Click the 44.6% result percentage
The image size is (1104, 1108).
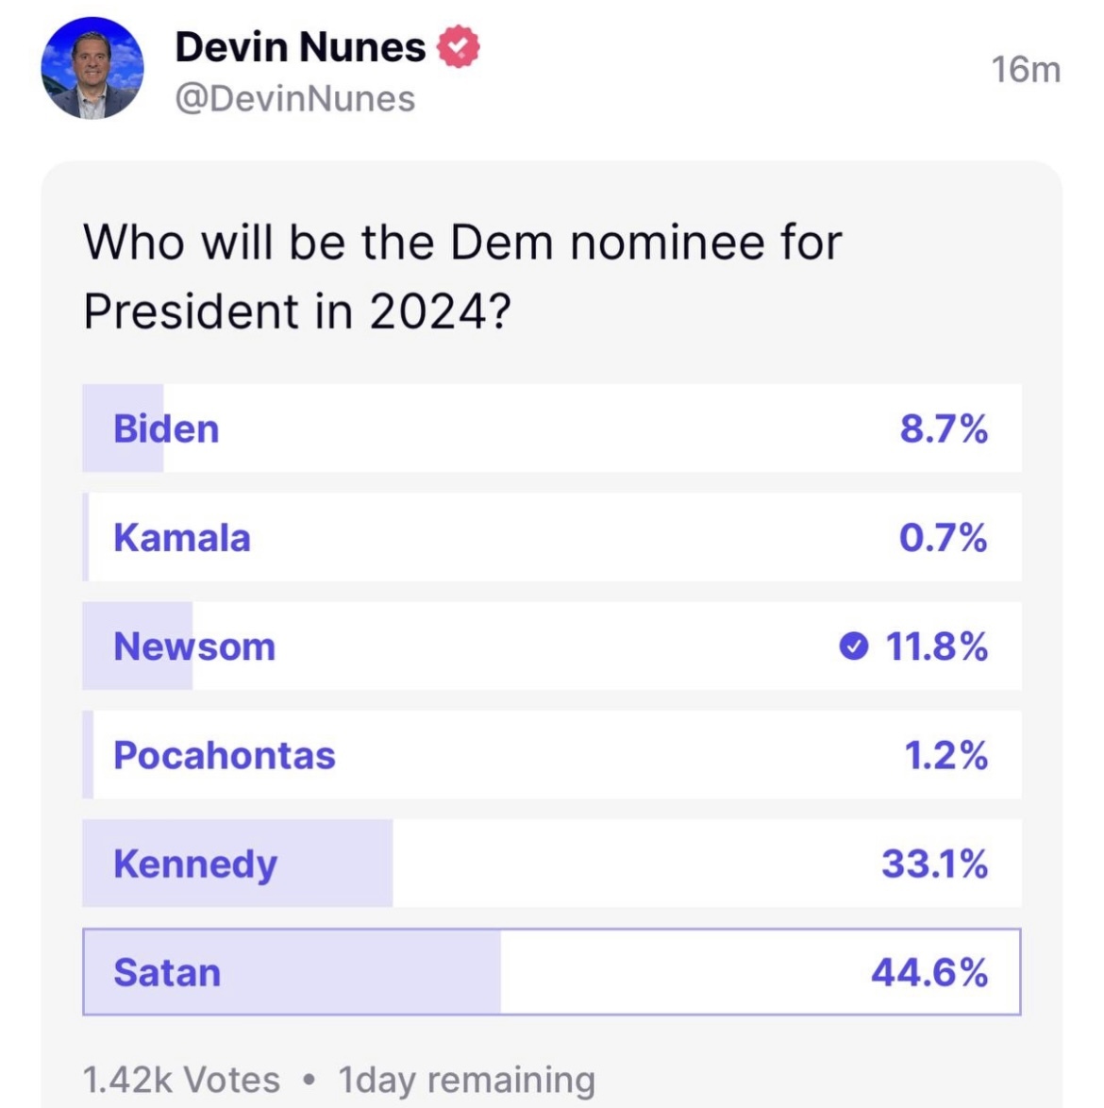pos(929,972)
